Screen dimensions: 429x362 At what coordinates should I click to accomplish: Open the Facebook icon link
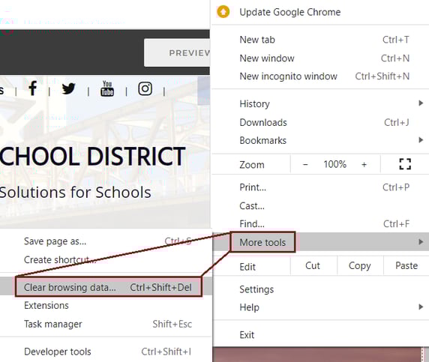tap(32, 88)
